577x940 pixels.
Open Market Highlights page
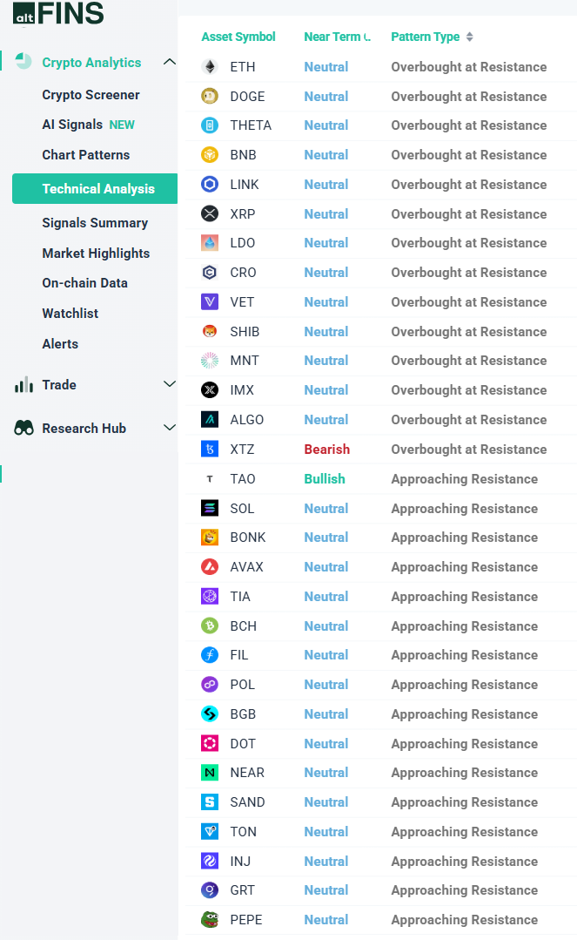click(x=96, y=253)
